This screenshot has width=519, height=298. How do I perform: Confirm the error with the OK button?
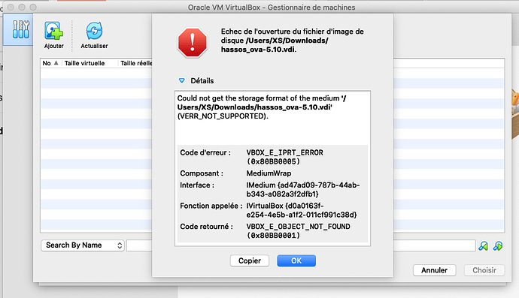pyautogui.click(x=296, y=260)
